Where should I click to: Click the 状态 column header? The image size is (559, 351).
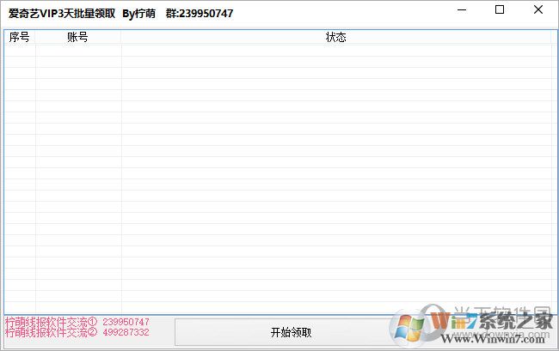point(335,37)
